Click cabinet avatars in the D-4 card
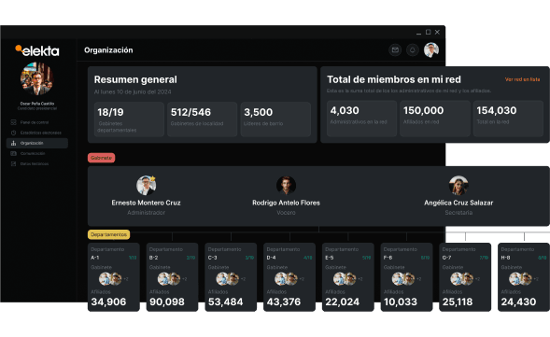The height and width of the screenshot is (337, 550). (x=287, y=279)
